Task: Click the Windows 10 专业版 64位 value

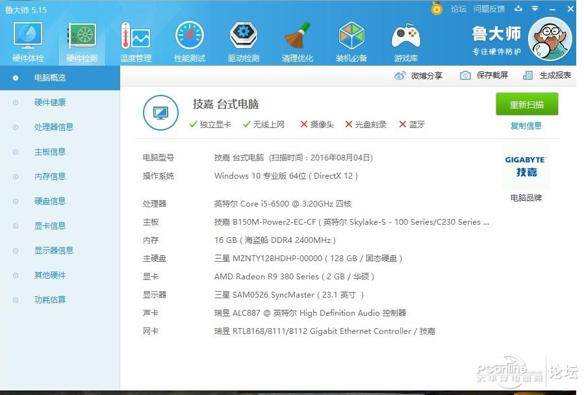Action: point(286,176)
